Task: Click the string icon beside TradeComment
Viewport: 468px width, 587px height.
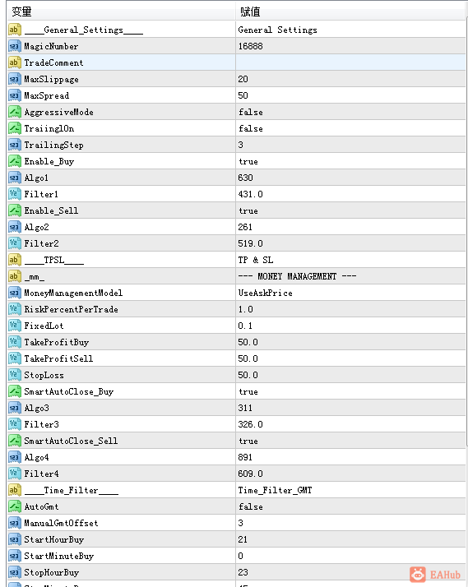Action: coord(14,62)
